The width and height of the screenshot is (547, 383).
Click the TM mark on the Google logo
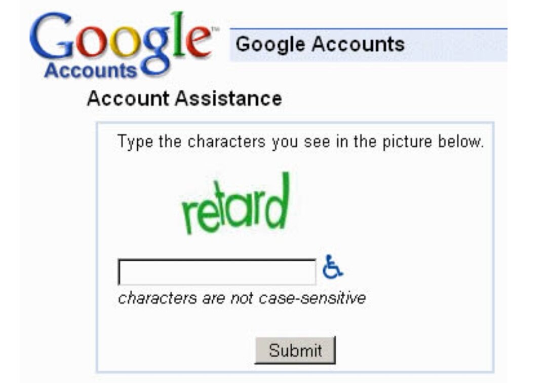pyautogui.click(x=215, y=28)
